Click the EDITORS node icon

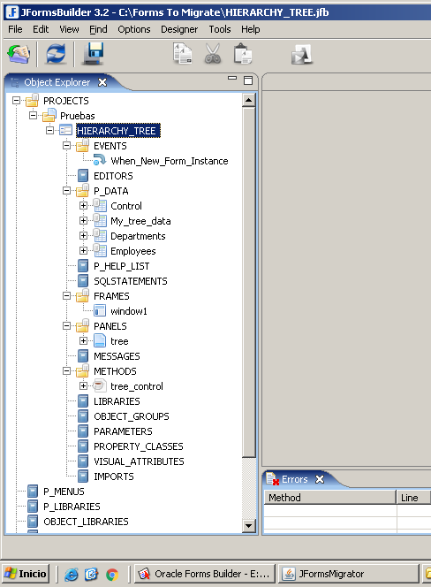point(83,176)
